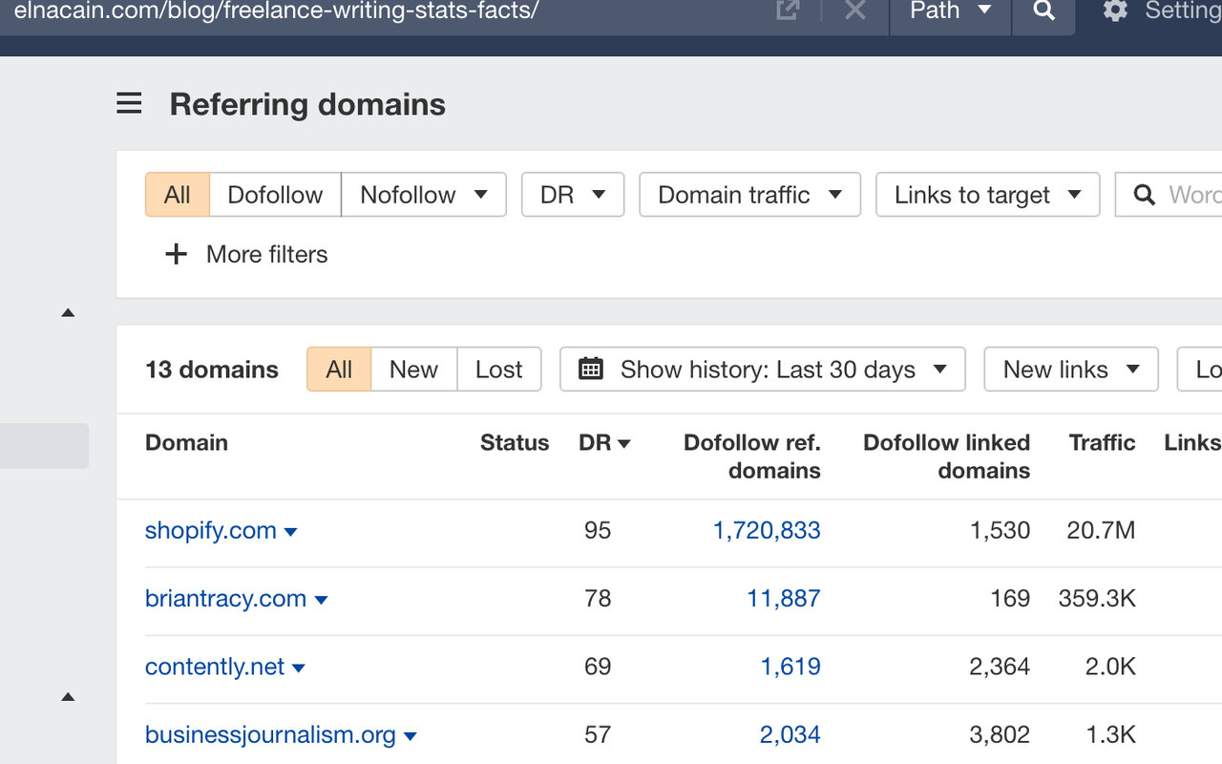Collapse lower sidebar section arrow
Viewport: 1222px width, 764px height.
click(x=68, y=697)
